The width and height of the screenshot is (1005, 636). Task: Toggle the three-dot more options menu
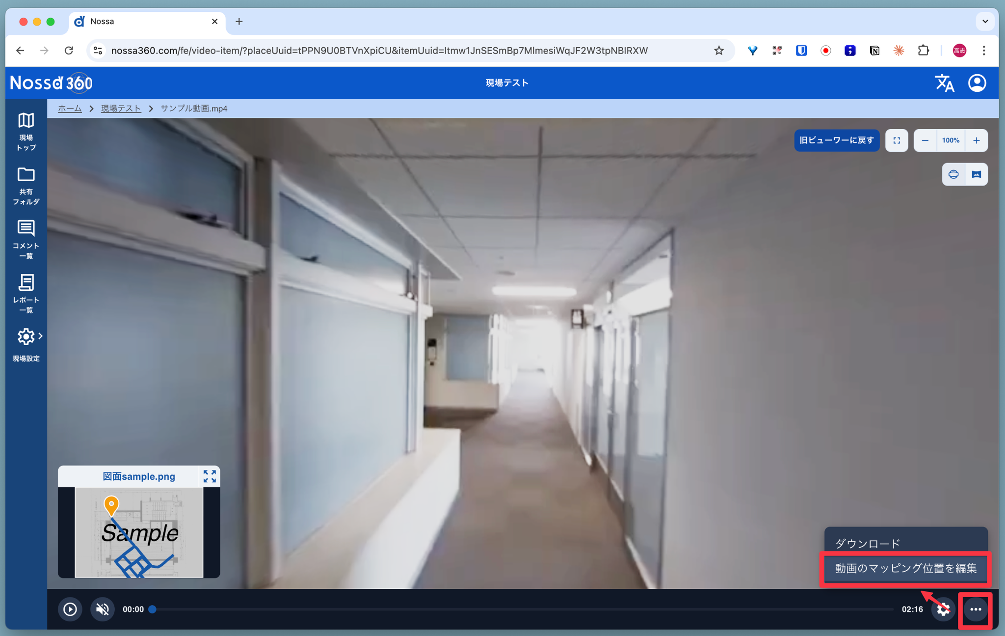coord(976,609)
